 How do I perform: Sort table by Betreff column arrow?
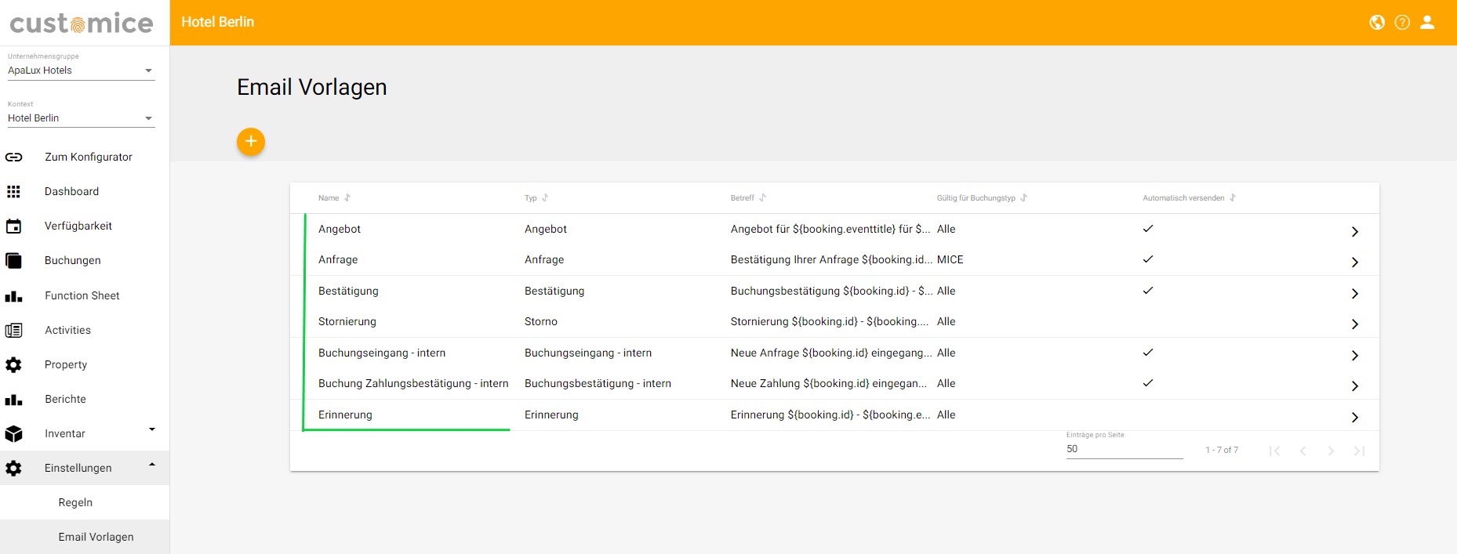coord(762,197)
